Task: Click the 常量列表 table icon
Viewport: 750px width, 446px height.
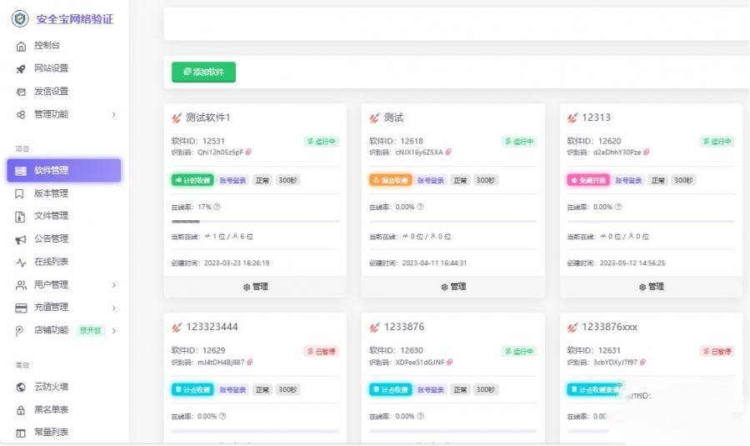Action: (x=21, y=433)
